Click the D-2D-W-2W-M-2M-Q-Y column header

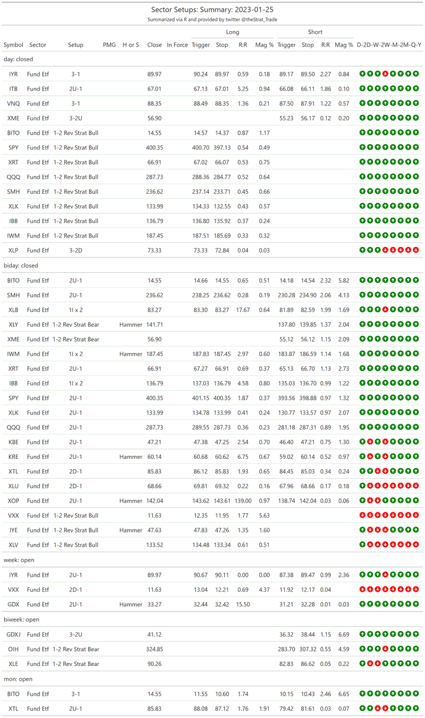389,45
